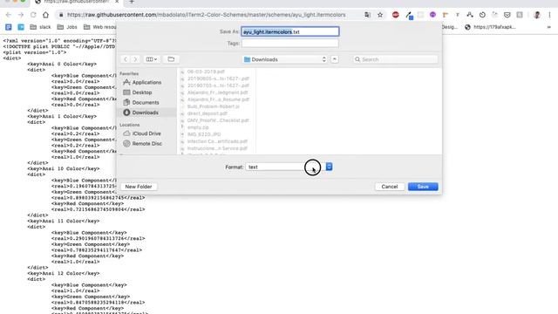This screenshot has height=314, width=558.
Task: Close the raw.githubusercontent tab
Action: (117, 2)
